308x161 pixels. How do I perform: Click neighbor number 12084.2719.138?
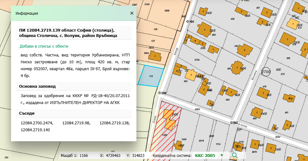114,123
